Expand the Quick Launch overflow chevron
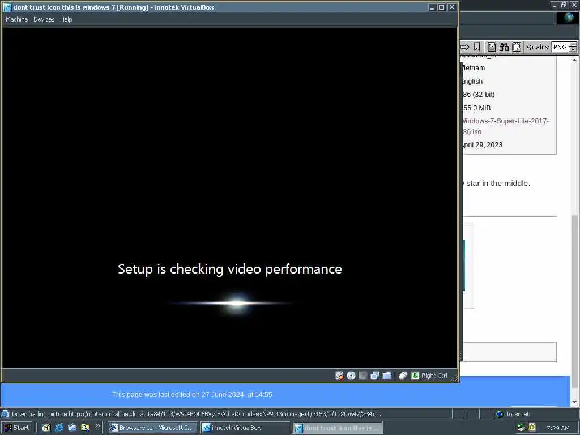Image resolution: width=580 pixels, height=435 pixels. pos(97,426)
